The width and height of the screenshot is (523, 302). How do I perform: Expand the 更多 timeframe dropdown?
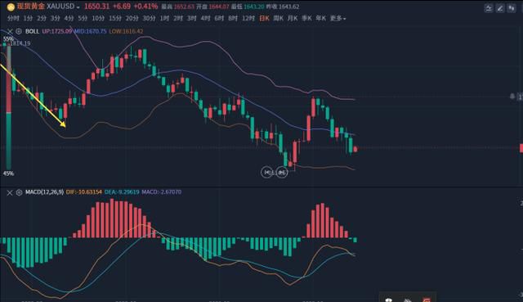pyautogui.click(x=337, y=18)
